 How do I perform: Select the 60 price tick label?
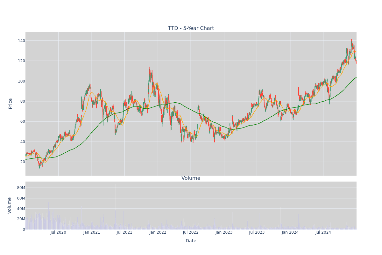tap(22, 121)
